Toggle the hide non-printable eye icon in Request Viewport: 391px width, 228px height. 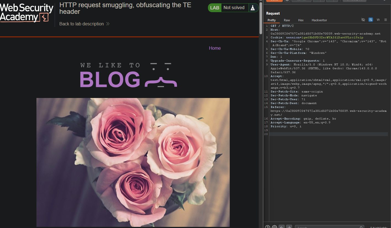(x=363, y=20)
